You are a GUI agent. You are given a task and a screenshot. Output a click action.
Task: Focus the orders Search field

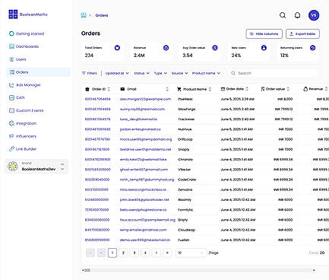[273, 73]
